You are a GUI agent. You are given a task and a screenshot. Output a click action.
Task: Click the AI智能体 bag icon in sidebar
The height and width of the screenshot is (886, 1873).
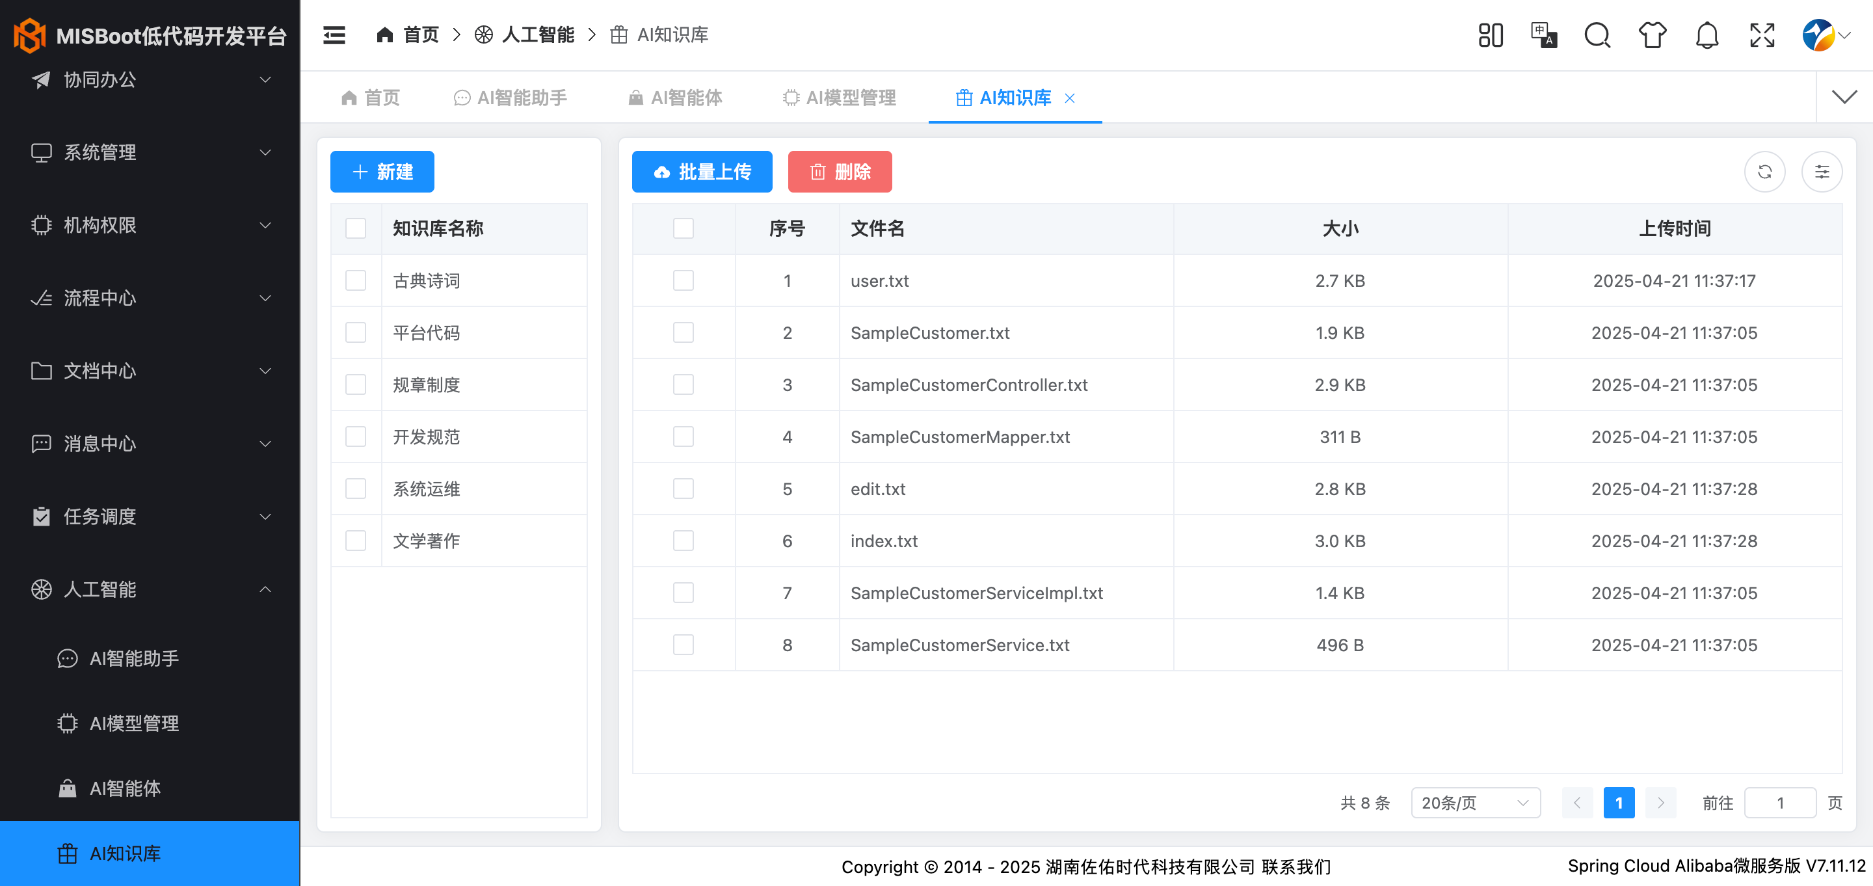68,788
